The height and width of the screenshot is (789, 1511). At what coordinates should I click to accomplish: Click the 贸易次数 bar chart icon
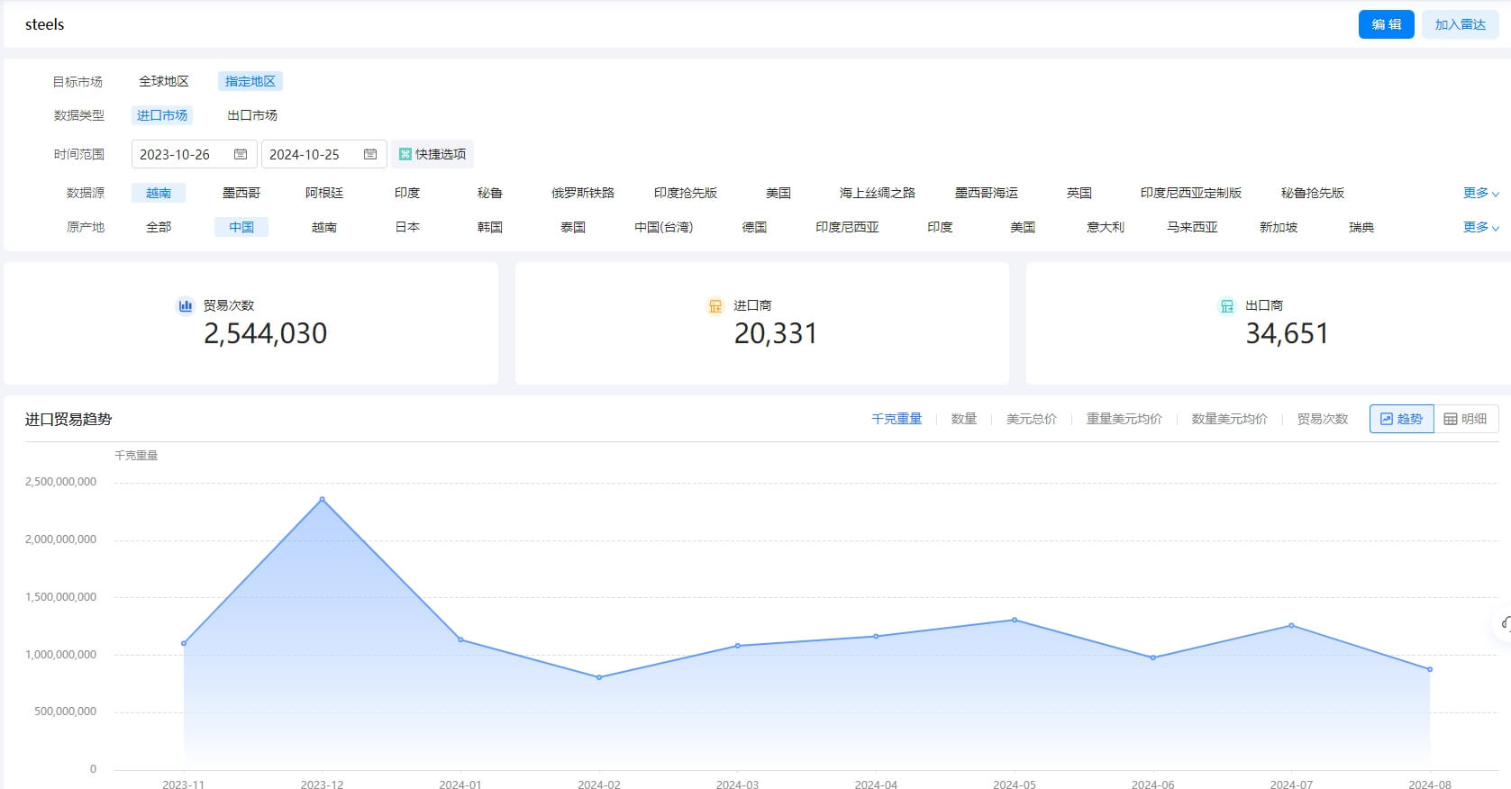pos(185,305)
